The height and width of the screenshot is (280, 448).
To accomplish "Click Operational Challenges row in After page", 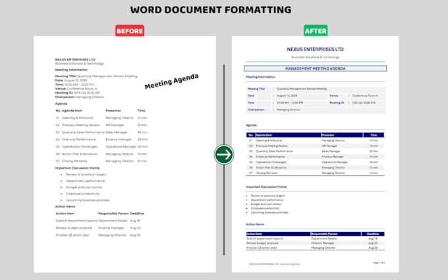I will pos(315,162).
